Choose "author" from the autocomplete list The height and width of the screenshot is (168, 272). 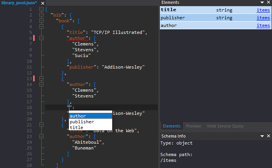[91, 116]
